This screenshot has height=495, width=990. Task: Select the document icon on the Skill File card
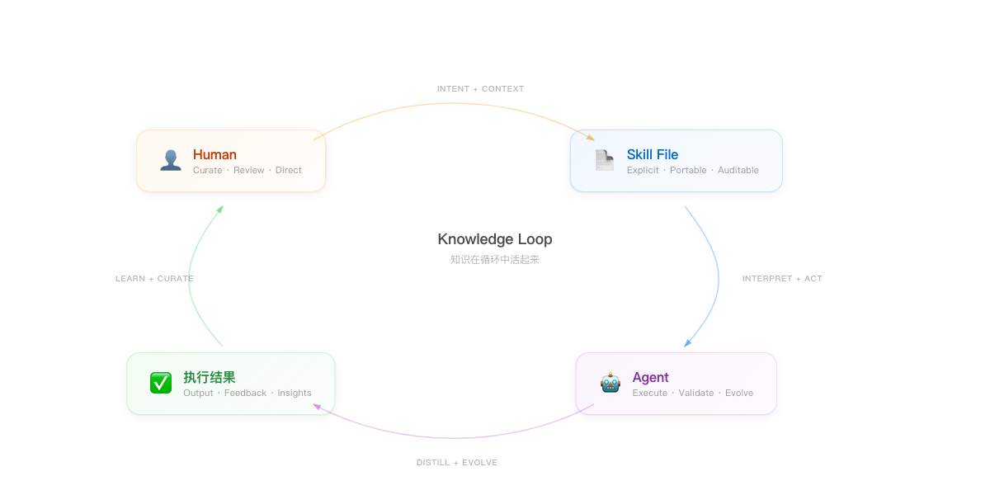point(603,160)
